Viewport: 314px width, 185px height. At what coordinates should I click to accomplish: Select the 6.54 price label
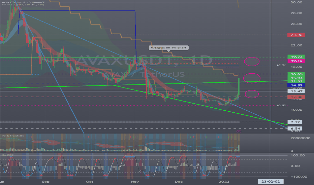click(295, 128)
